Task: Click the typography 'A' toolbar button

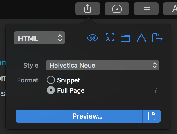Action: (x=170, y=9)
